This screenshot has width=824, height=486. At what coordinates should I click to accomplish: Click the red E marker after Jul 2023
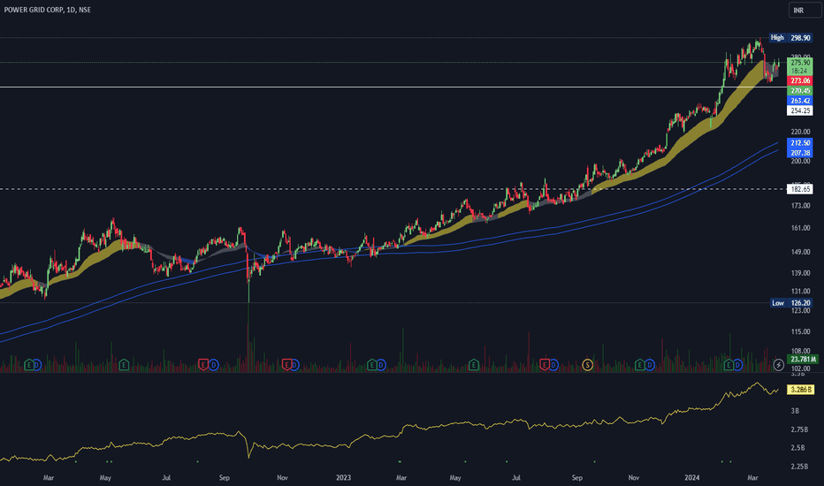(x=545, y=365)
